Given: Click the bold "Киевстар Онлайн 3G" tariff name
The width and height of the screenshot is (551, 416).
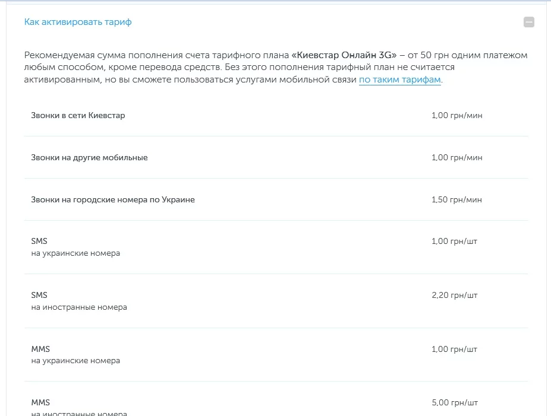Looking at the screenshot, I should tap(344, 55).
